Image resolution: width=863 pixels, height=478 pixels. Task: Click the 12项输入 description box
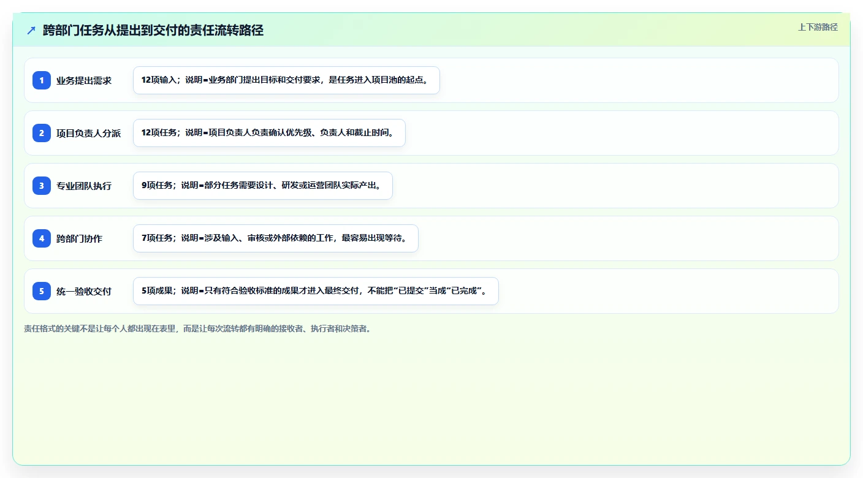[286, 80]
